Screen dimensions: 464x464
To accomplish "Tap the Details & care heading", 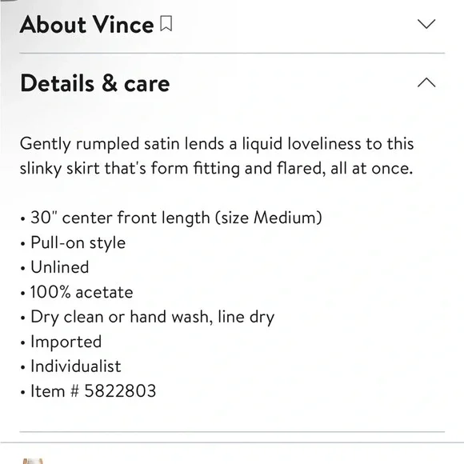I will coord(94,83).
